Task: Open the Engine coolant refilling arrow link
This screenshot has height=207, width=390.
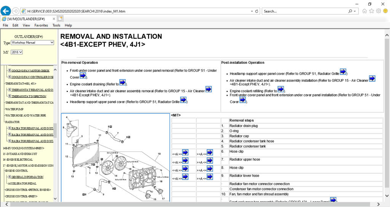Action: (281, 89)
